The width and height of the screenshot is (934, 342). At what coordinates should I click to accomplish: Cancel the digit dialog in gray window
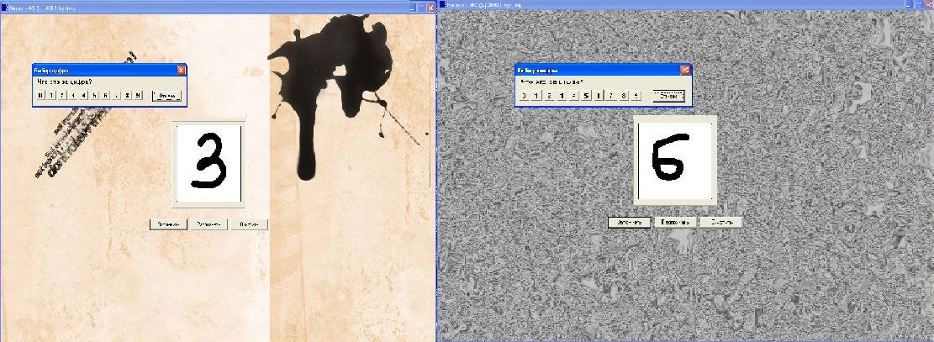(x=669, y=96)
